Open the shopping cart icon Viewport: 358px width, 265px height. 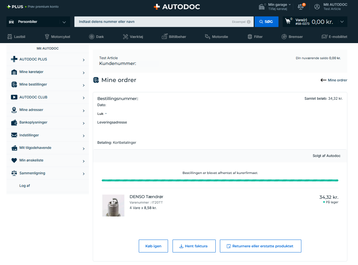[288, 22]
